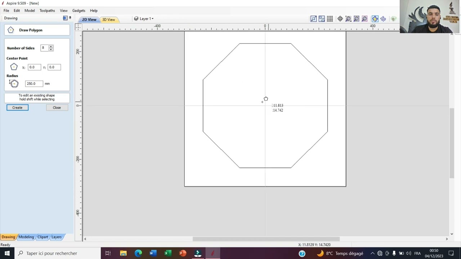461x259 pixels.
Task: Click the zoom to selected objects icon
Action: (364, 19)
